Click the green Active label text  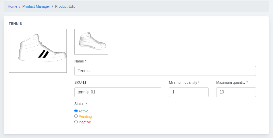(x=83, y=111)
